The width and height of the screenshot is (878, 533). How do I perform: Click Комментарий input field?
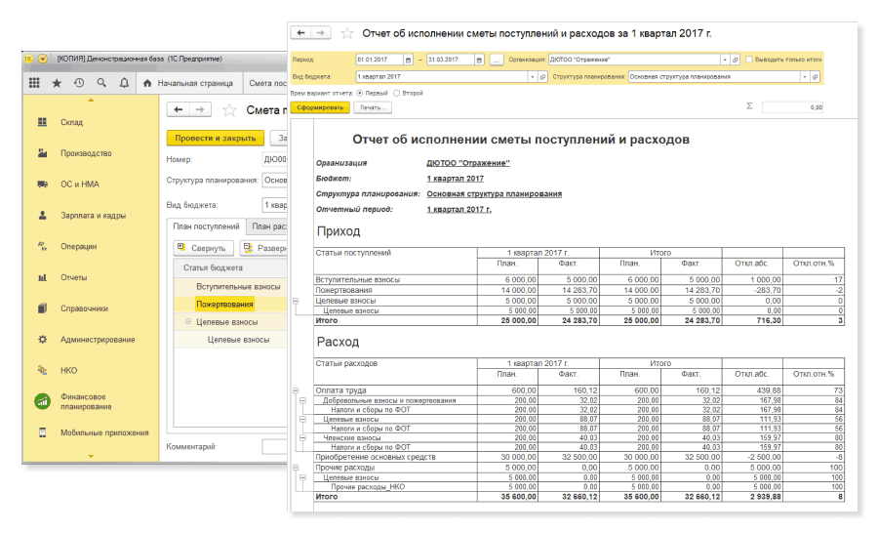pyautogui.click(x=274, y=447)
